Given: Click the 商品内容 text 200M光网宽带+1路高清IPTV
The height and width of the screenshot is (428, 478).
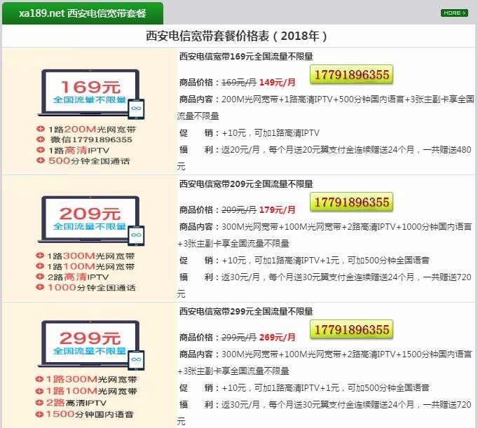Looking at the screenshot, I should pyautogui.click(x=276, y=99).
